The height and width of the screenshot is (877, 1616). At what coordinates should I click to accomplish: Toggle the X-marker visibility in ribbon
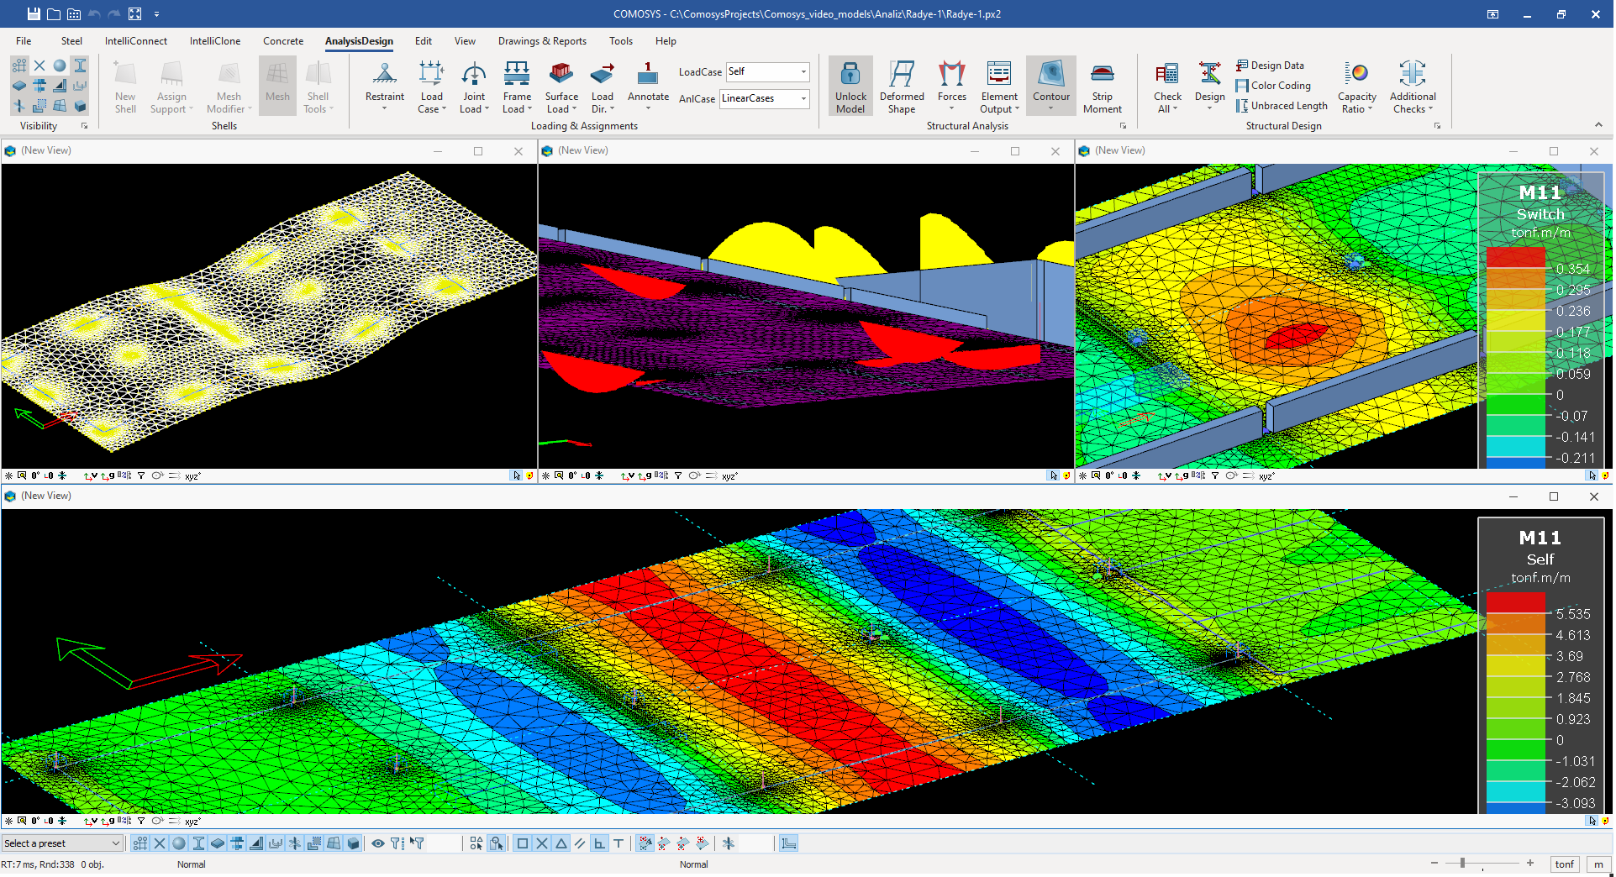click(39, 66)
